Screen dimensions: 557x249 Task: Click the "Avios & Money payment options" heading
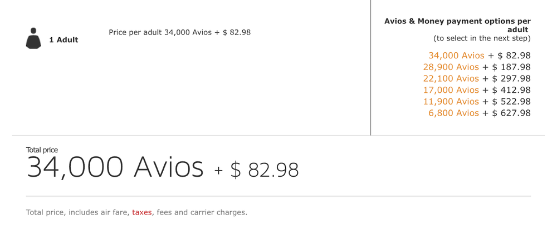pyautogui.click(x=457, y=25)
